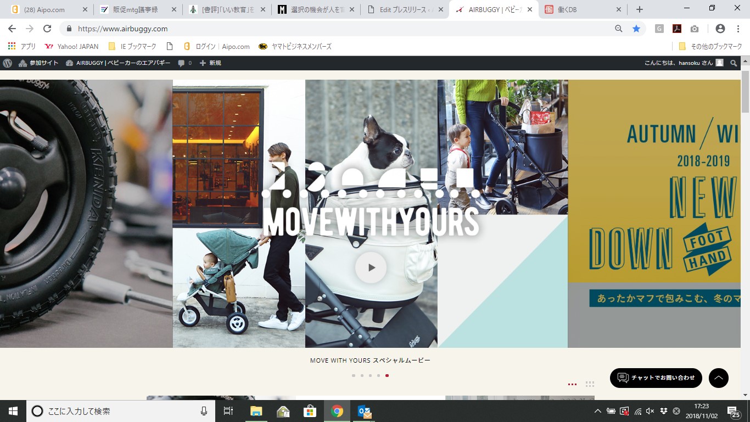Screen dimensions: 750x422
Task: Open the ヤマトビジネスメンバーズ bookmark
Action: (x=295, y=47)
